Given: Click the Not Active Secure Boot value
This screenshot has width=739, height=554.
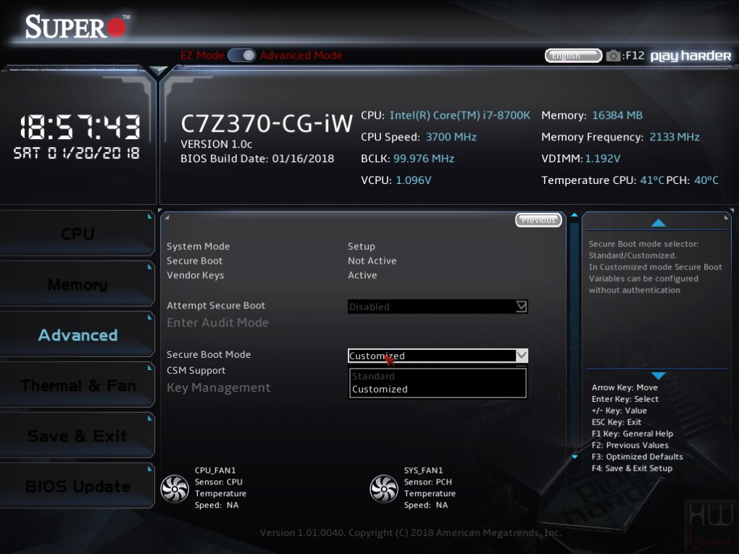Looking at the screenshot, I should 372,261.
